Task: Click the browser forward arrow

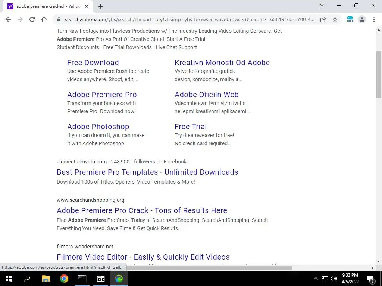Action: tap(20, 19)
